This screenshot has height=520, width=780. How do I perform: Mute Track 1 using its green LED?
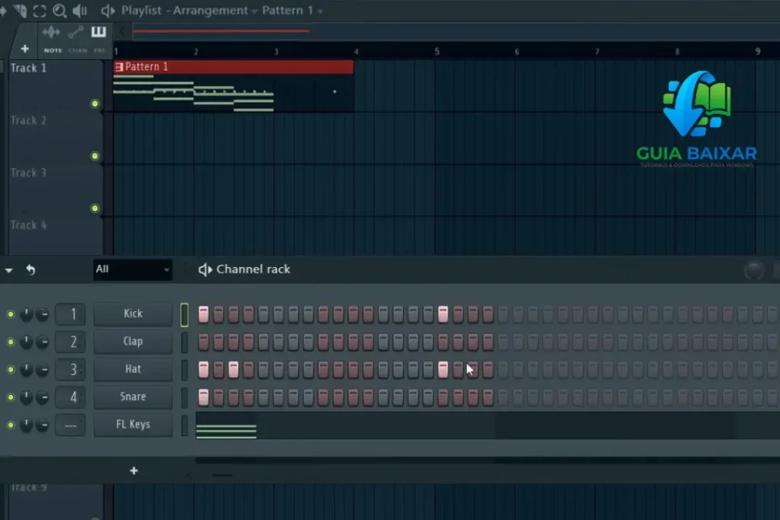[95, 104]
